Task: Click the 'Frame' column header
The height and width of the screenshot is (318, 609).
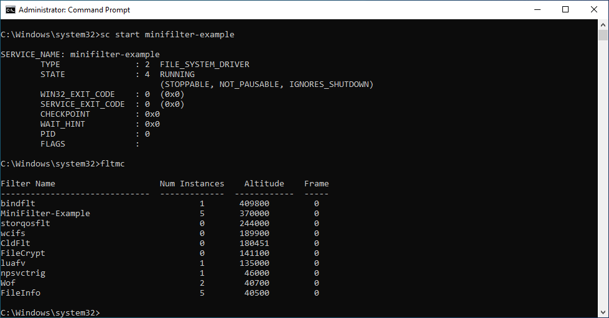Action: (x=317, y=183)
